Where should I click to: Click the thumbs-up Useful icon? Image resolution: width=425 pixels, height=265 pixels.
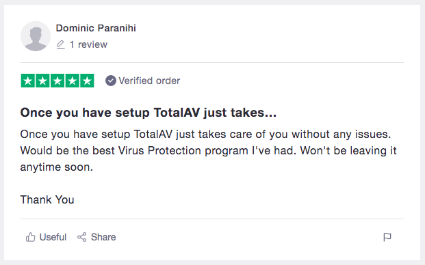(30, 237)
